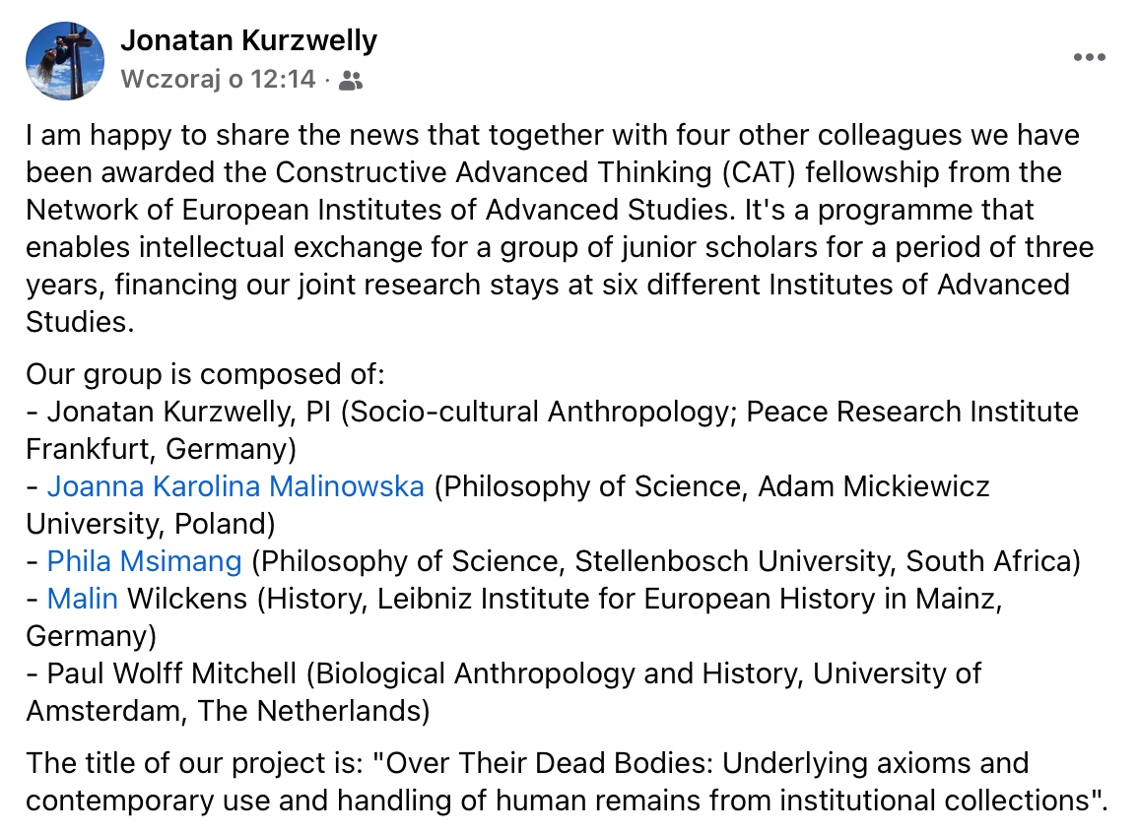Click the 'Paul Wolff Mitchell' list entry

[171, 673]
